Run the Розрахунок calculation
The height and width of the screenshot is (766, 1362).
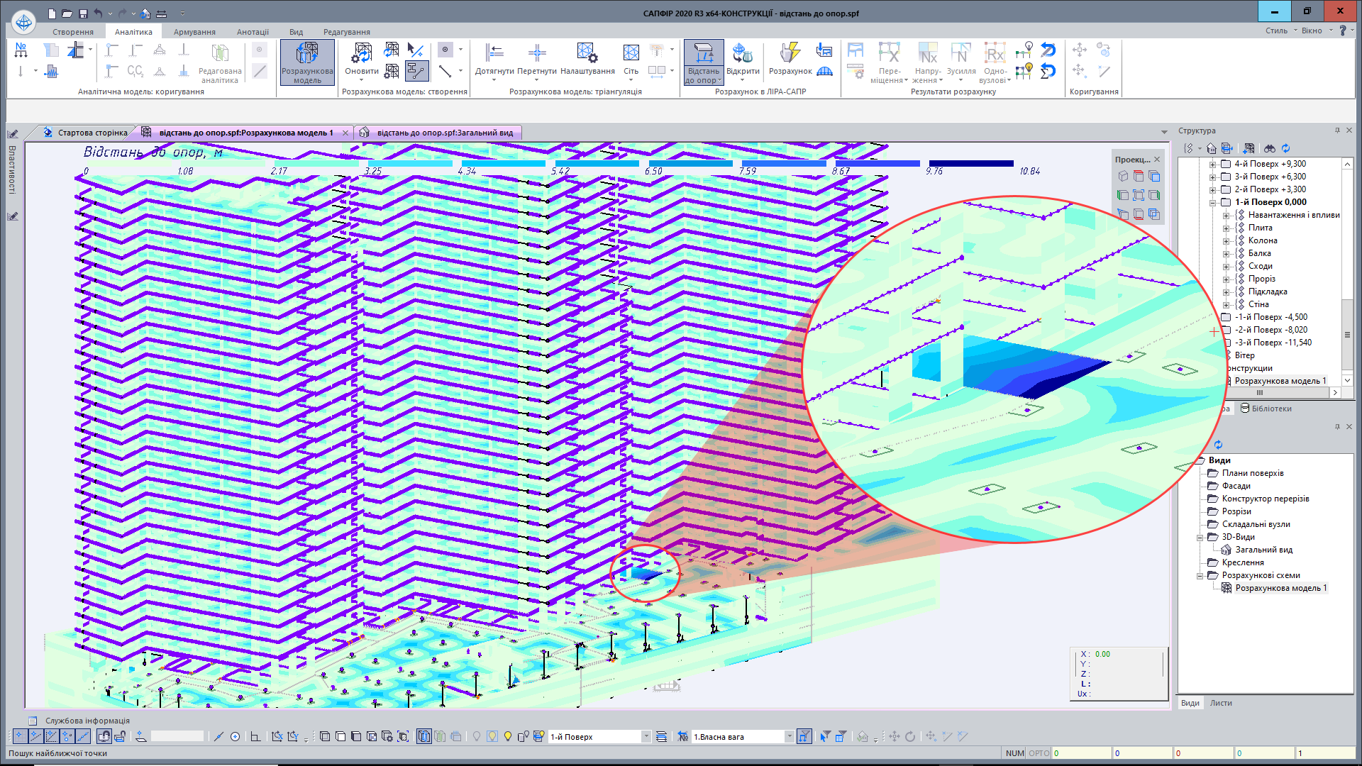click(x=790, y=54)
